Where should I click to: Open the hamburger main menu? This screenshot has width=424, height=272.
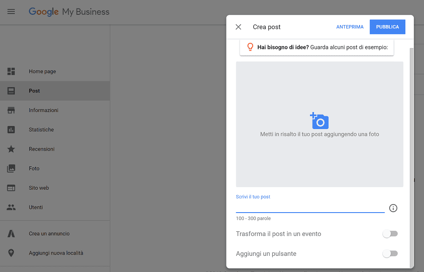[x=11, y=11]
